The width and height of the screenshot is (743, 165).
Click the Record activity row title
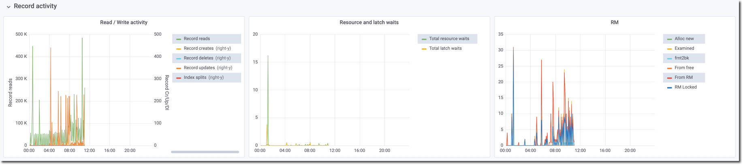(35, 6)
